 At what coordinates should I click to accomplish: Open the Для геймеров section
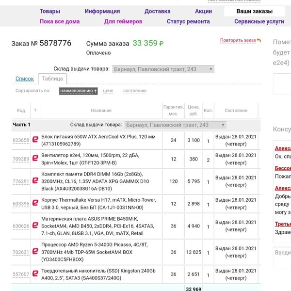click(x=123, y=21)
